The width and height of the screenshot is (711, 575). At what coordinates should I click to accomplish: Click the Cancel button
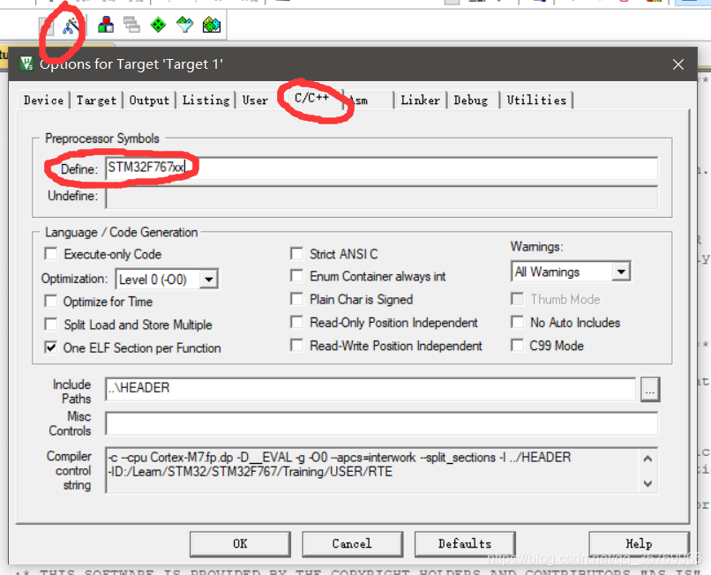pos(352,544)
